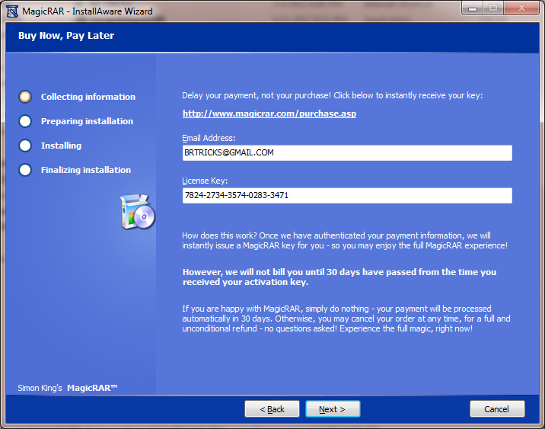Click the 'Email Address:' label

(x=209, y=138)
